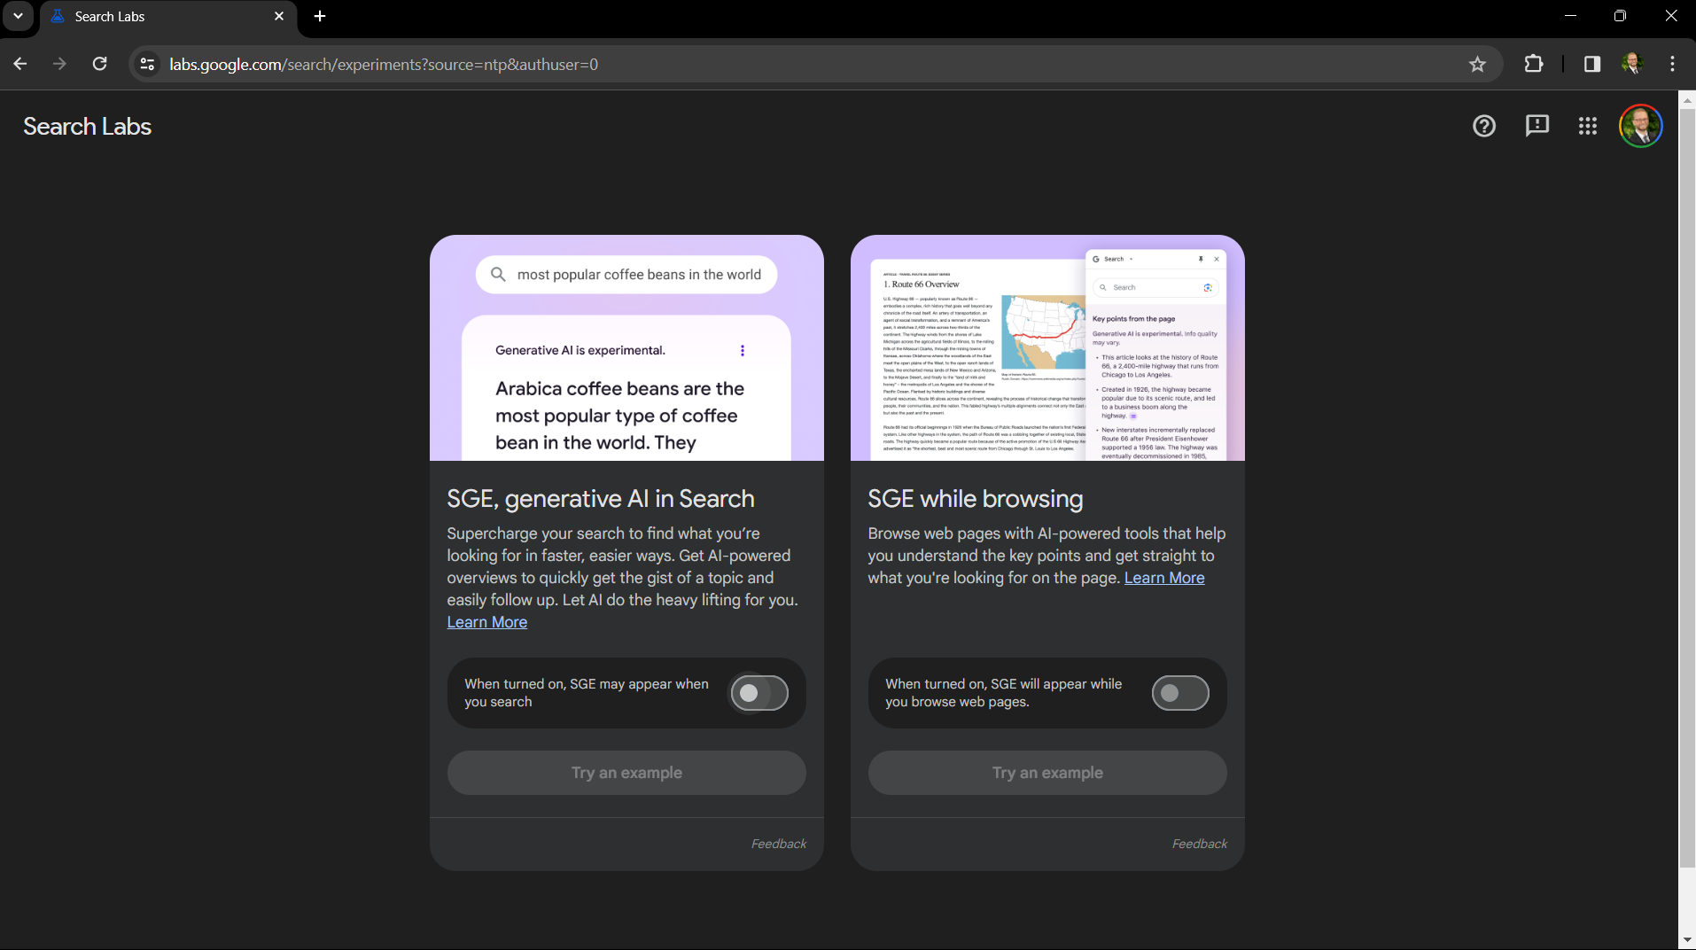Click the scrollbar down arrow
The height and width of the screenshot is (950, 1696).
(x=1687, y=940)
